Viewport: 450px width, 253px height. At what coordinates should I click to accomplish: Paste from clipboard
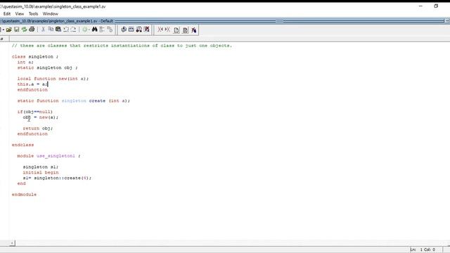coord(58,30)
